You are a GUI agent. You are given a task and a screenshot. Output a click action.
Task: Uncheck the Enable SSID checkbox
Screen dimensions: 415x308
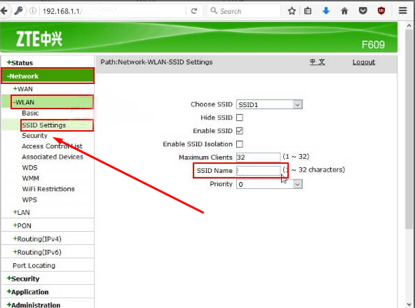(x=240, y=131)
